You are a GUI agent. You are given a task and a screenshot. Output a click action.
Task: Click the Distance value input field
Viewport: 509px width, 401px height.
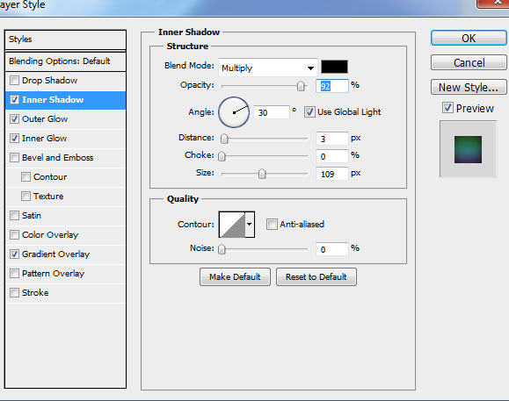coord(331,139)
